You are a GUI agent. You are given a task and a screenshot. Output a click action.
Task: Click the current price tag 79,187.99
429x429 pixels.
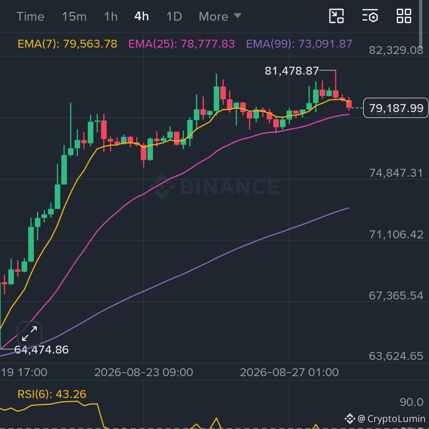click(396, 108)
